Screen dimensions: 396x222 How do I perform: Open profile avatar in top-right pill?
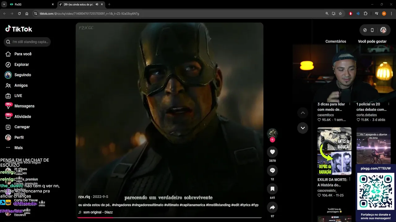point(383,30)
